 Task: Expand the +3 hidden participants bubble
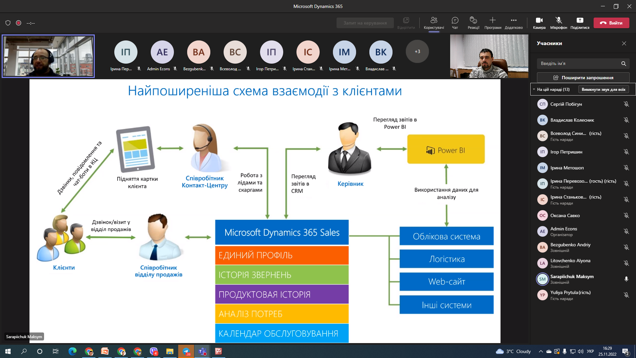pyautogui.click(x=417, y=52)
